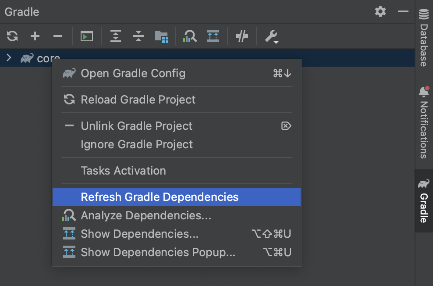
Task: Open the Notifications side tab
Action: pyautogui.click(x=424, y=122)
